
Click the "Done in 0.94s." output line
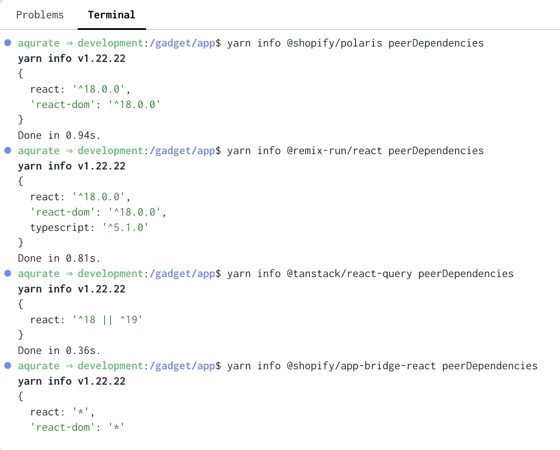(59, 135)
